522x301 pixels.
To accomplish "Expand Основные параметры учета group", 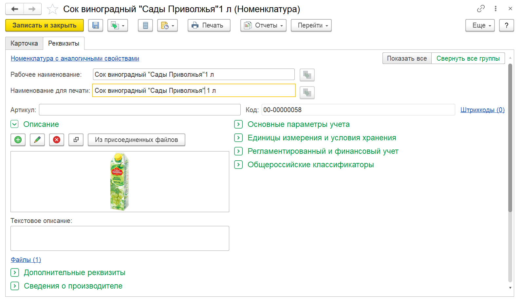I will [x=238, y=124].
